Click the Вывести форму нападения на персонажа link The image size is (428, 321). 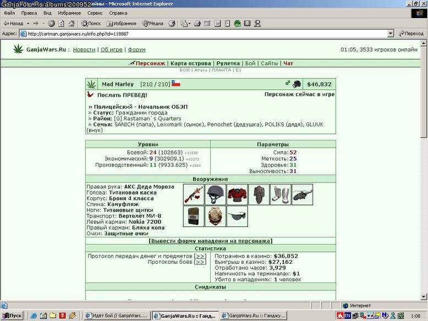[x=211, y=241]
